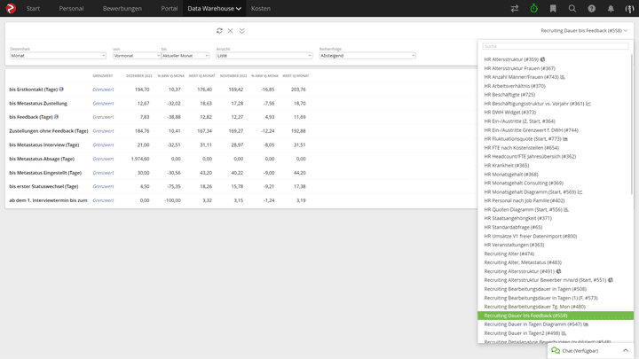639x359 pixels.
Task: Click Grenzwert link for bis erster Statuswechsel
Action: tap(103, 186)
